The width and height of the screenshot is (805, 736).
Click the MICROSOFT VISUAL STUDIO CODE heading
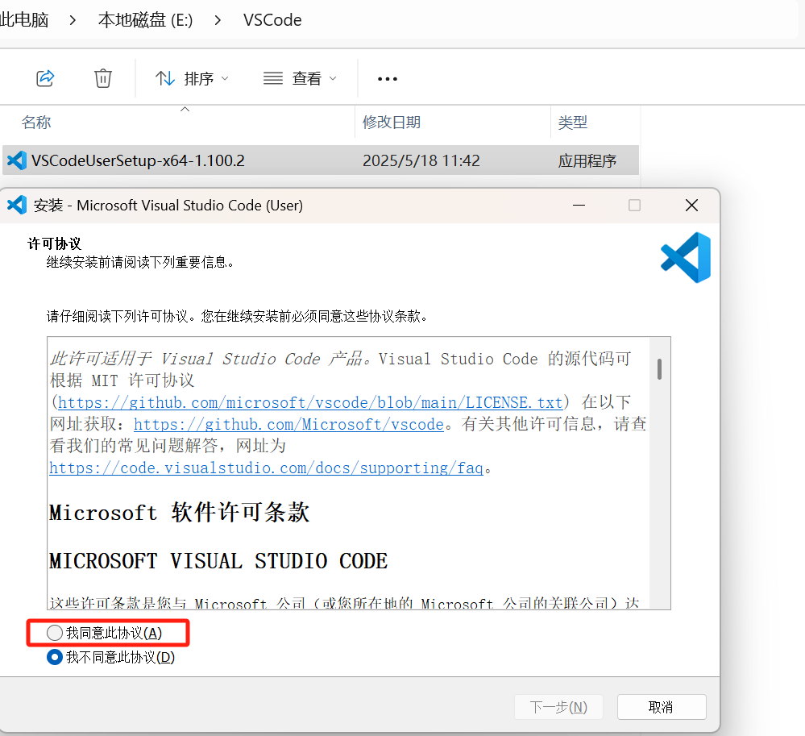pyautogui.click(x=218, y=561)
